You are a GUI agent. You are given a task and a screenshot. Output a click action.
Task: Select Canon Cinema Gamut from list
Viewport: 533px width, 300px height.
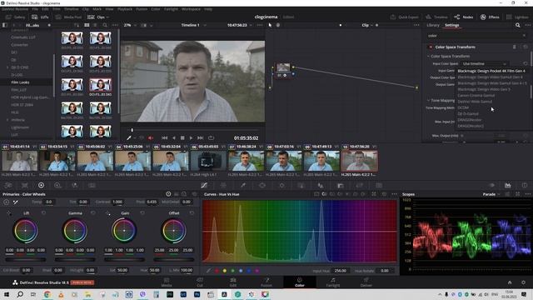point(476,96)
